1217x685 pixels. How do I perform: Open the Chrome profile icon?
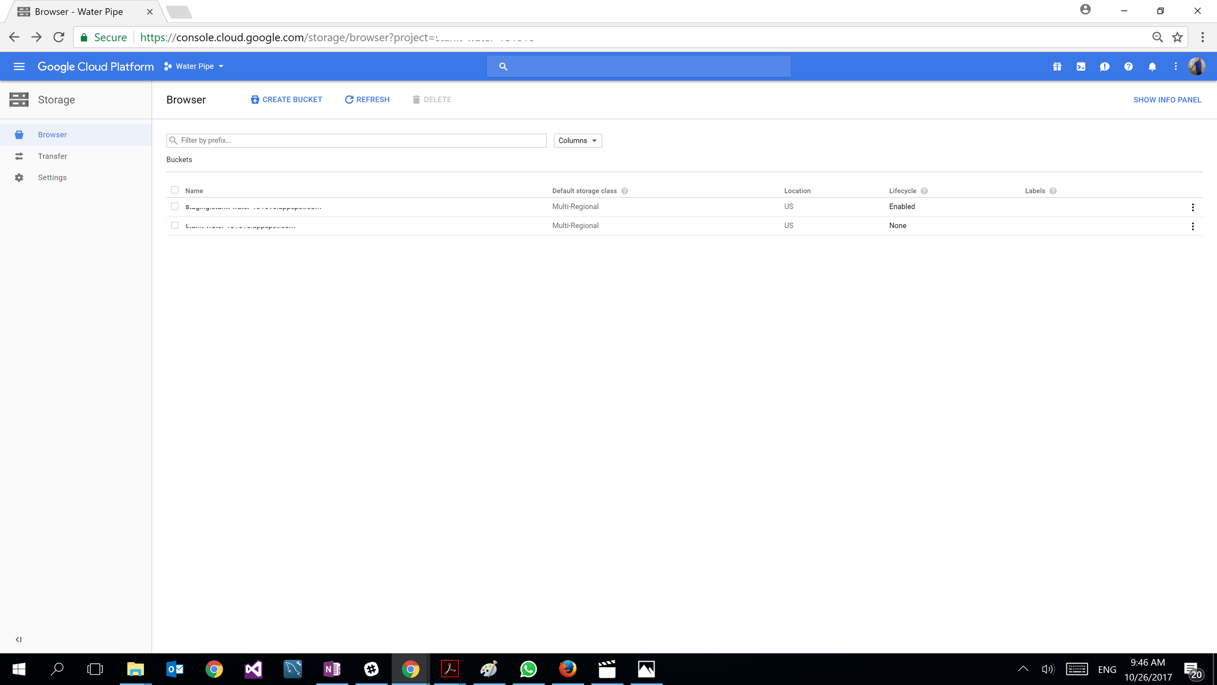1085,10
